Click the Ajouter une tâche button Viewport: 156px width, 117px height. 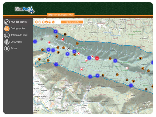pos(72,22)
